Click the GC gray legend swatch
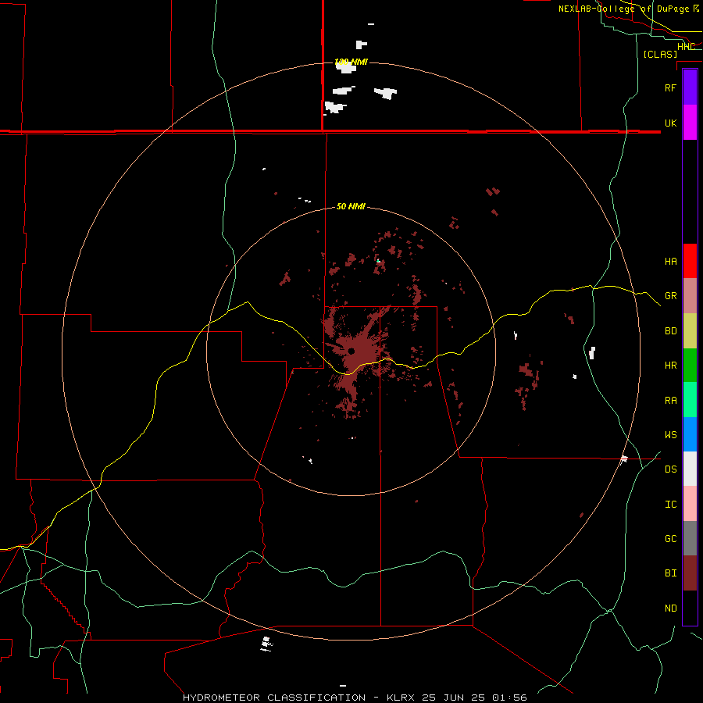703x703 pixels. [x=690, y=538]
